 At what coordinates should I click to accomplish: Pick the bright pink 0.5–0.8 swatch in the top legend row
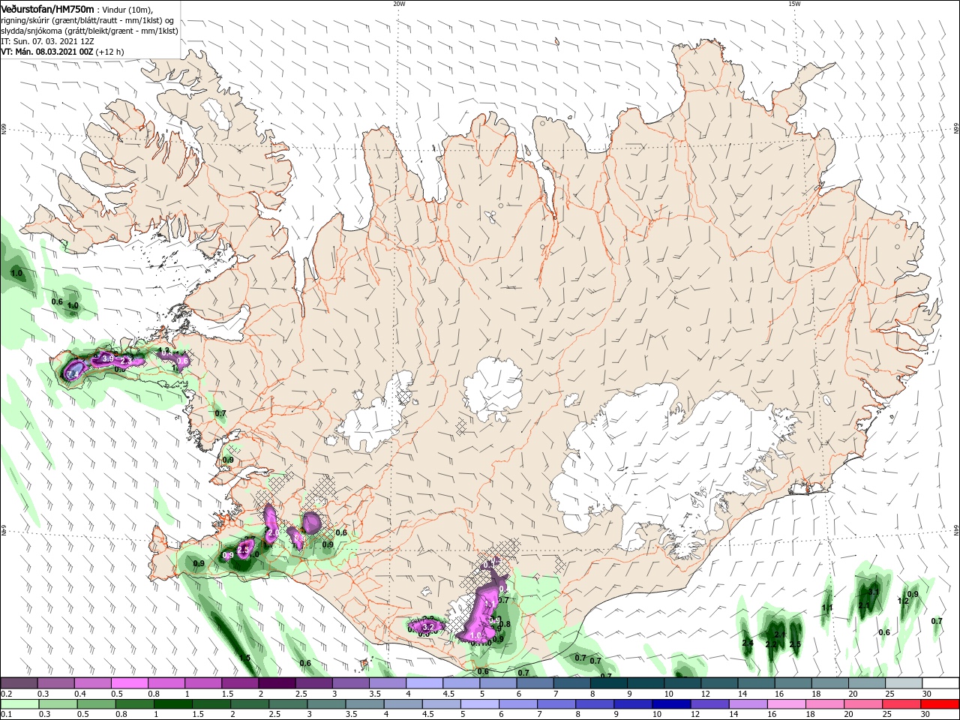tap(129, 683)
